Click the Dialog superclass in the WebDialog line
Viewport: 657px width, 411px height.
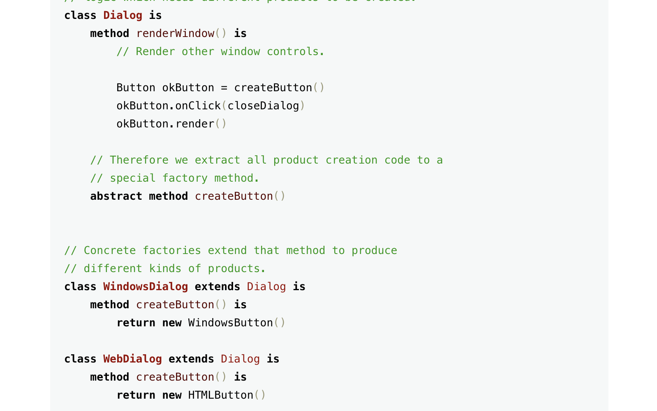pos(240,359)
